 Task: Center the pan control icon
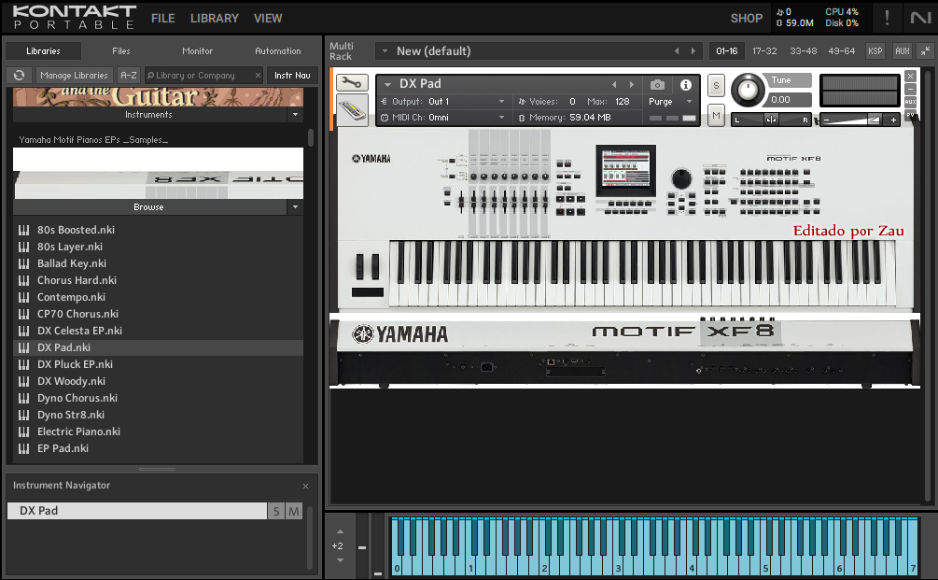[771, 120]
